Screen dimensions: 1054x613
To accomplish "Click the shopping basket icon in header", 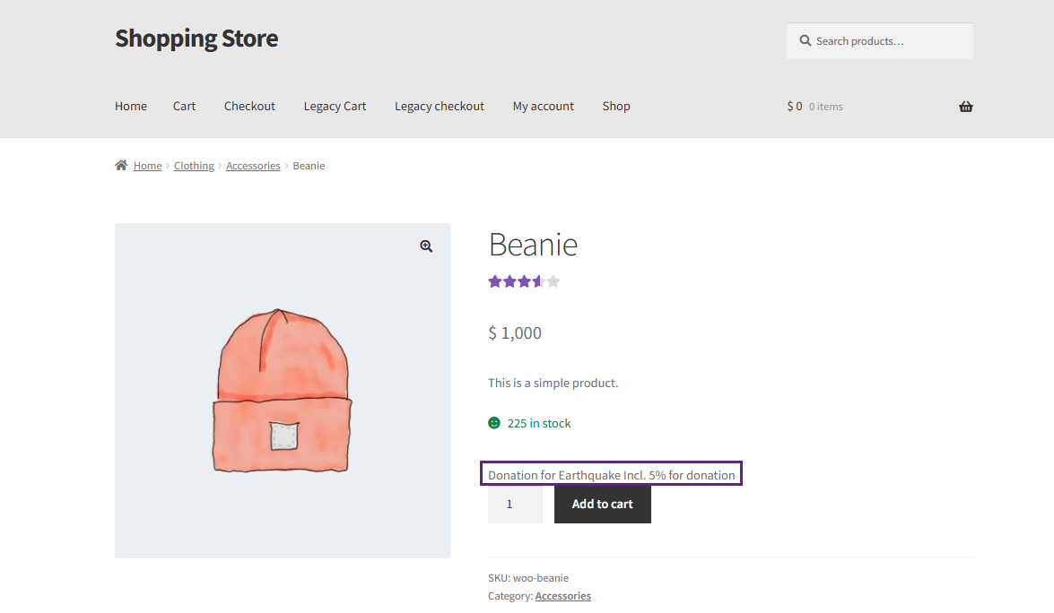I will [x=965, y=107].
